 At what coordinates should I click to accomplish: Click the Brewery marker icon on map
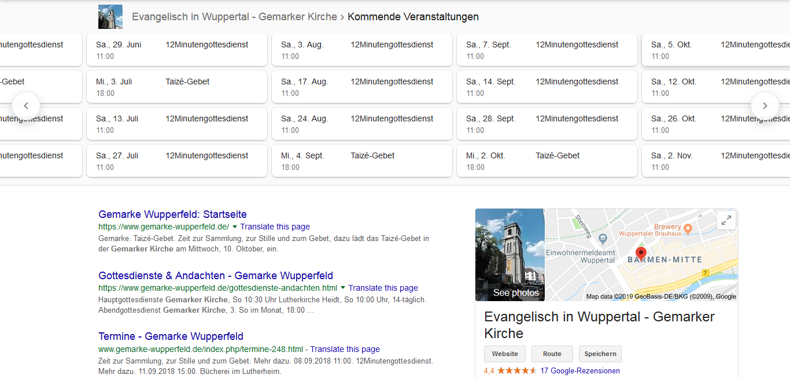pyautogui.click(x=688, y=229)
